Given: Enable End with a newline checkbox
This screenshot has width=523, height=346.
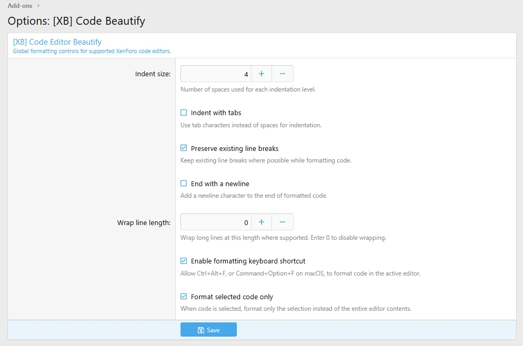Looking at the screenshot, I should (x=184, y=184).
